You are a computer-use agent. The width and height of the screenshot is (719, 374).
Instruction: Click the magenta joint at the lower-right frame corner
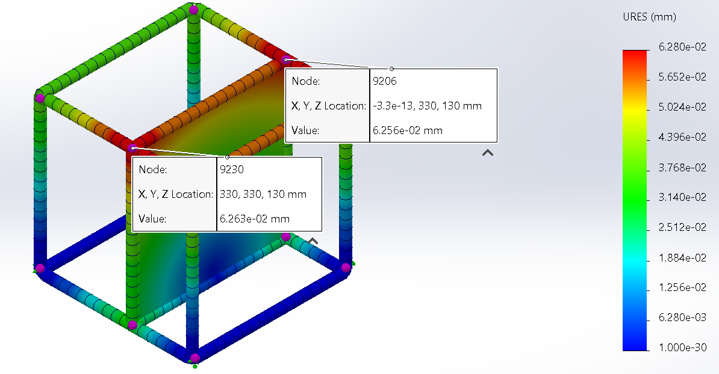(346, 267)
